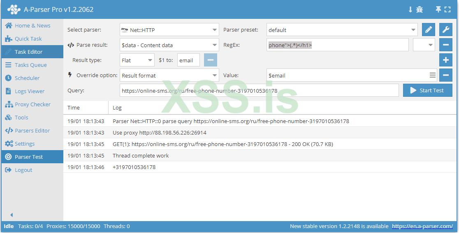Click the $1 to email input field
Viewport: 459px width, 233px height.
[188, 60]
